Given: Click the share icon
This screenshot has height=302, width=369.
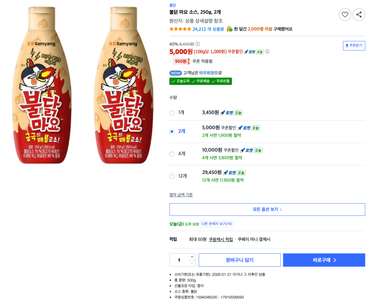Looking at the screenshot, I should (x=359, y=15).
